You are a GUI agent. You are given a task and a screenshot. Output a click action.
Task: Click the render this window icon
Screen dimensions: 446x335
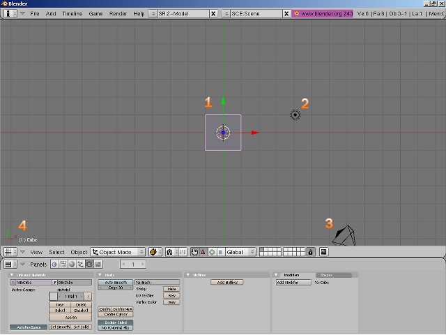coord(324,252)
